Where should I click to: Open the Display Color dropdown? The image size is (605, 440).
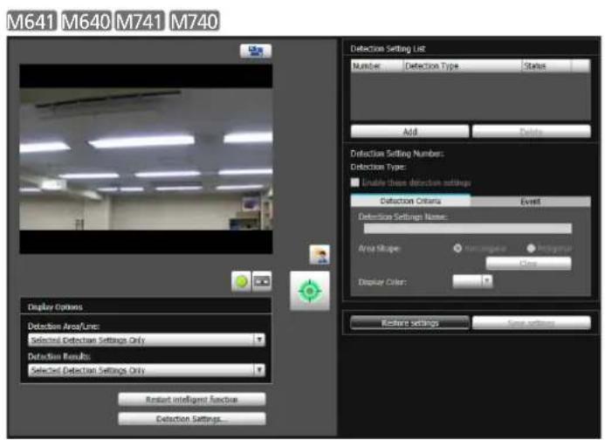pos(472,281)
